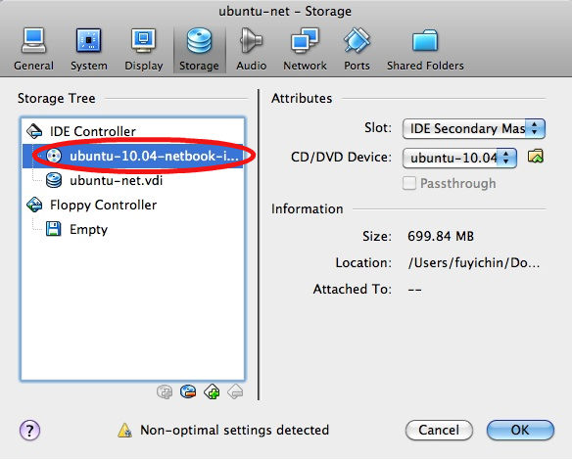Open the Display settings tab
The image size is (572, 459).
(143, 49)
